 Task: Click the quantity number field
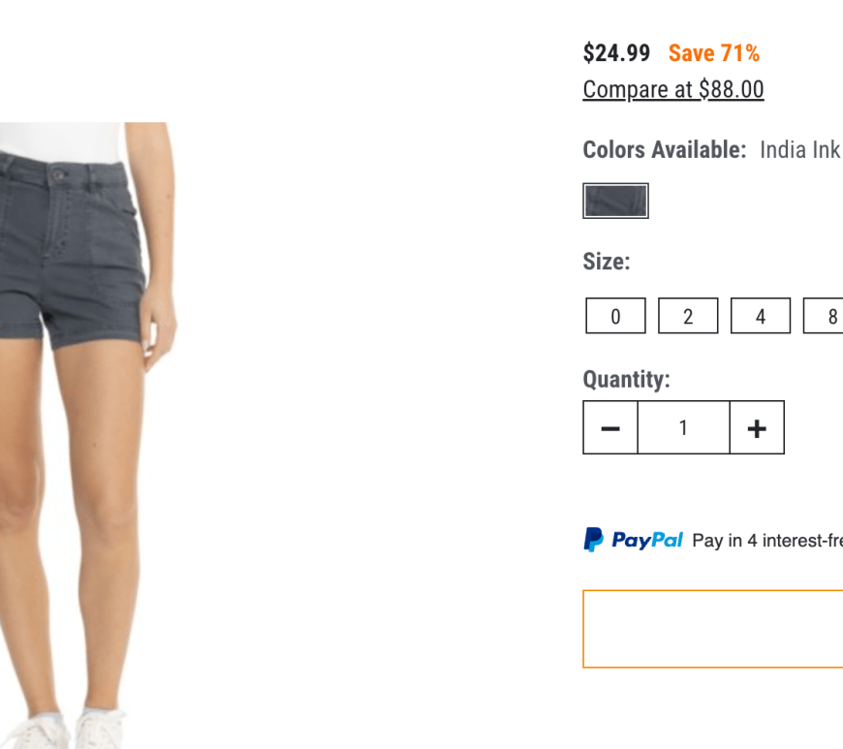(x=683, y=427)
